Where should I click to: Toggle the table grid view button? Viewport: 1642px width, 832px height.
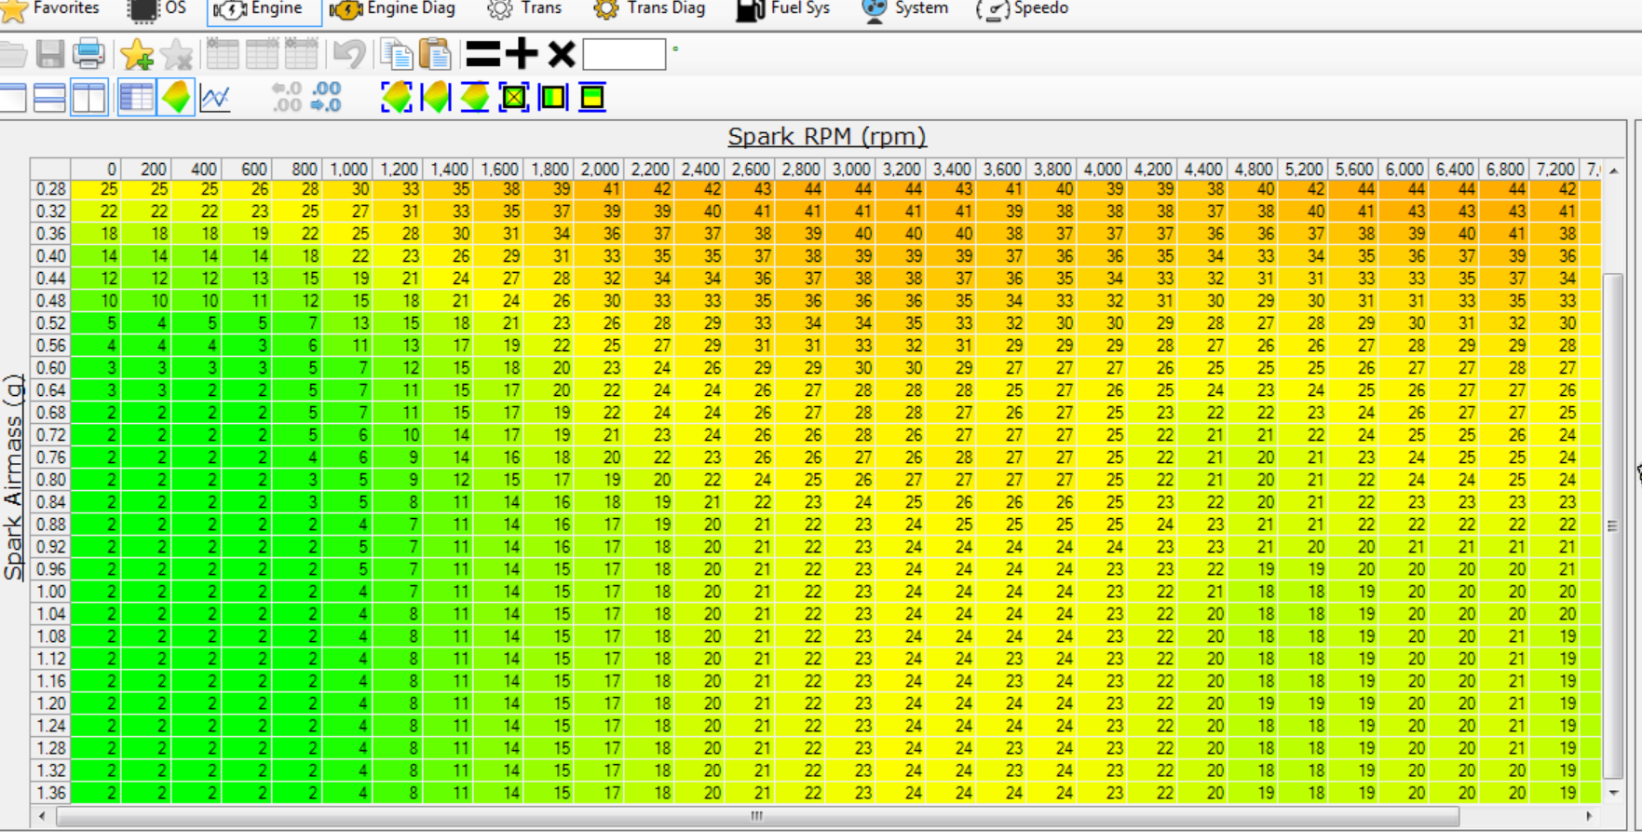point(137,97)
